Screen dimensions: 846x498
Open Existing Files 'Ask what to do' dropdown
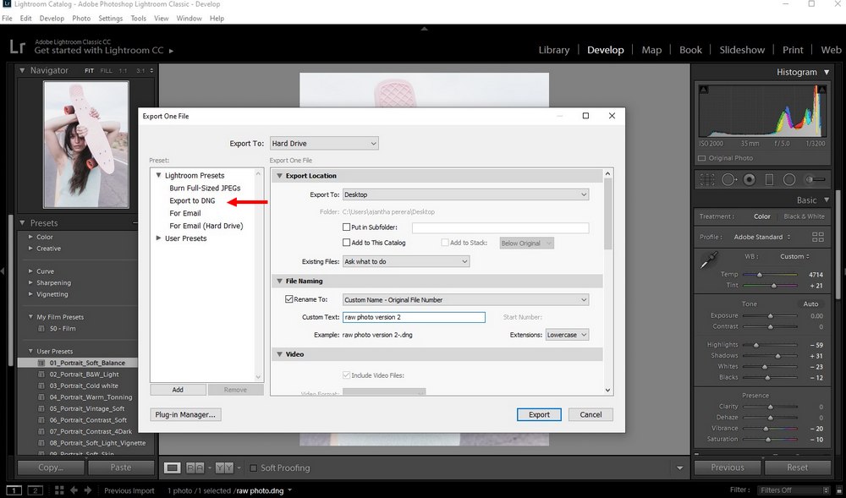click(x=406, y=261)
